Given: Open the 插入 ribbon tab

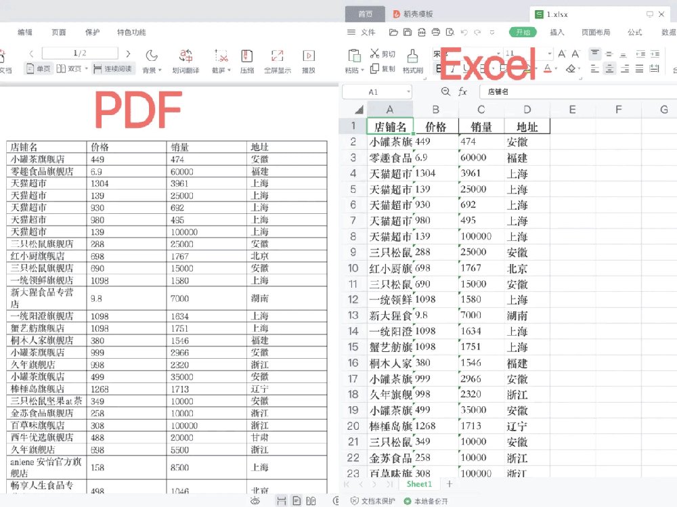Looking at the screenshot, I should click(x=556, y=32).
